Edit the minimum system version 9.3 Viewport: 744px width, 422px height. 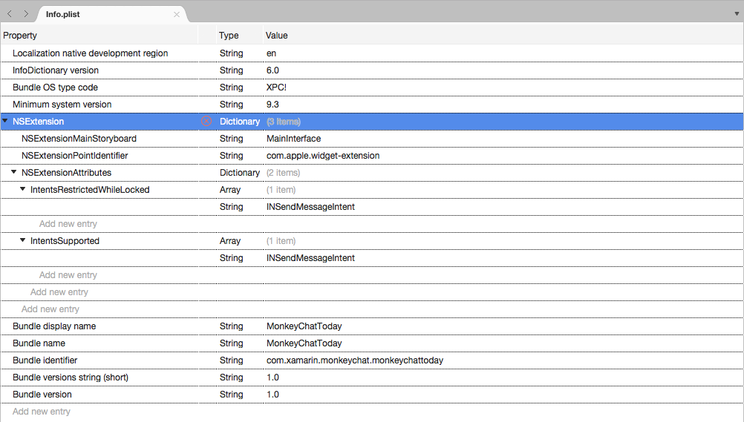[273, 105]
